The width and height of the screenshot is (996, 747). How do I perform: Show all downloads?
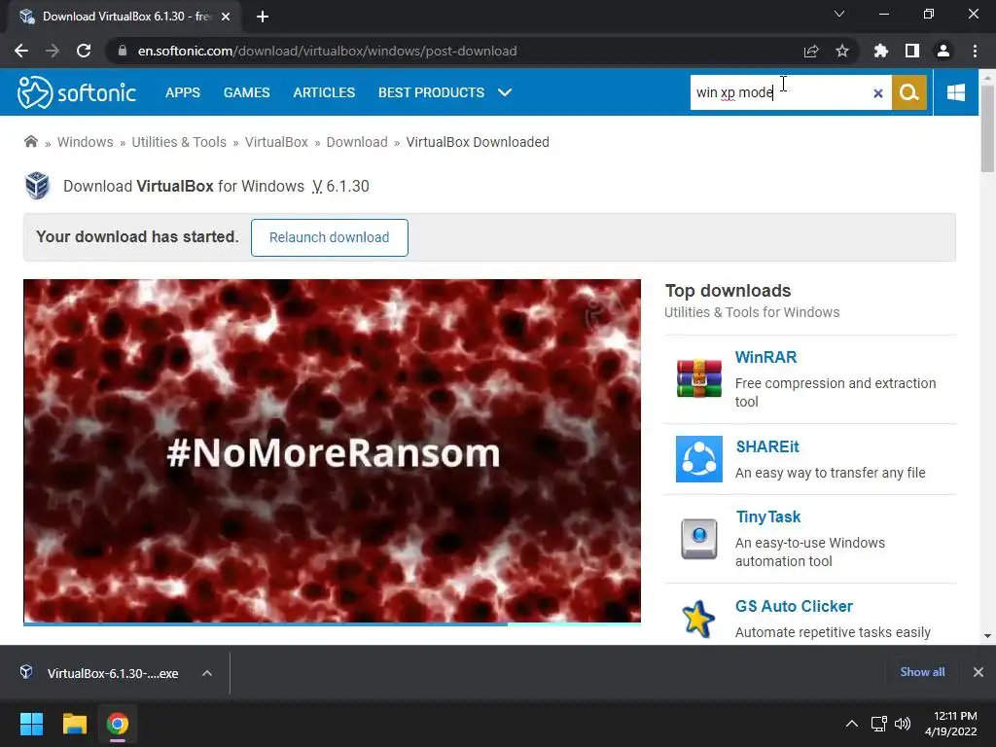(x=922, y=672)
